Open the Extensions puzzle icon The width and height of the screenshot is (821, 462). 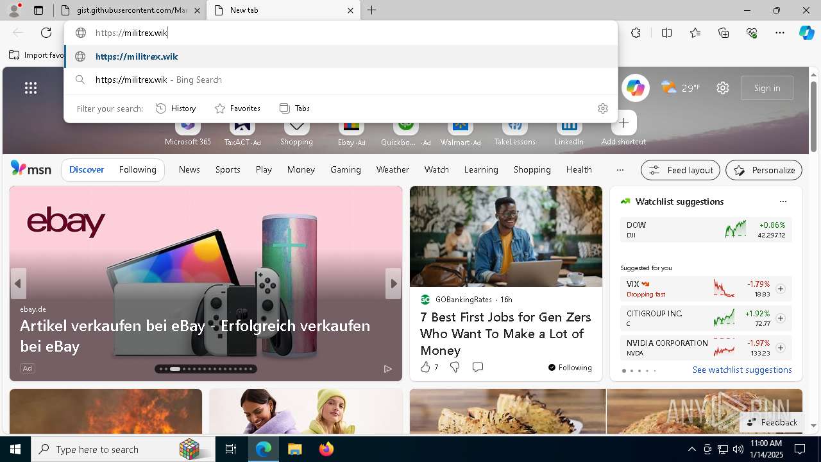point(636,33)
